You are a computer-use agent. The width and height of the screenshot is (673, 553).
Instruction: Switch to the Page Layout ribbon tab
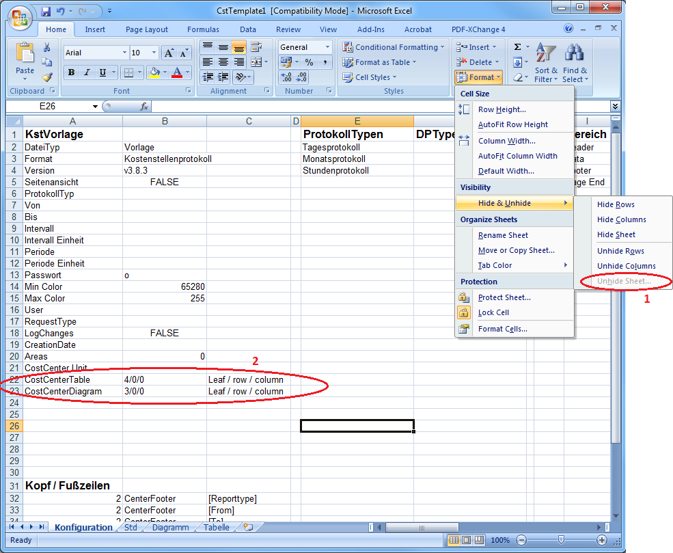tap(147, 29)
